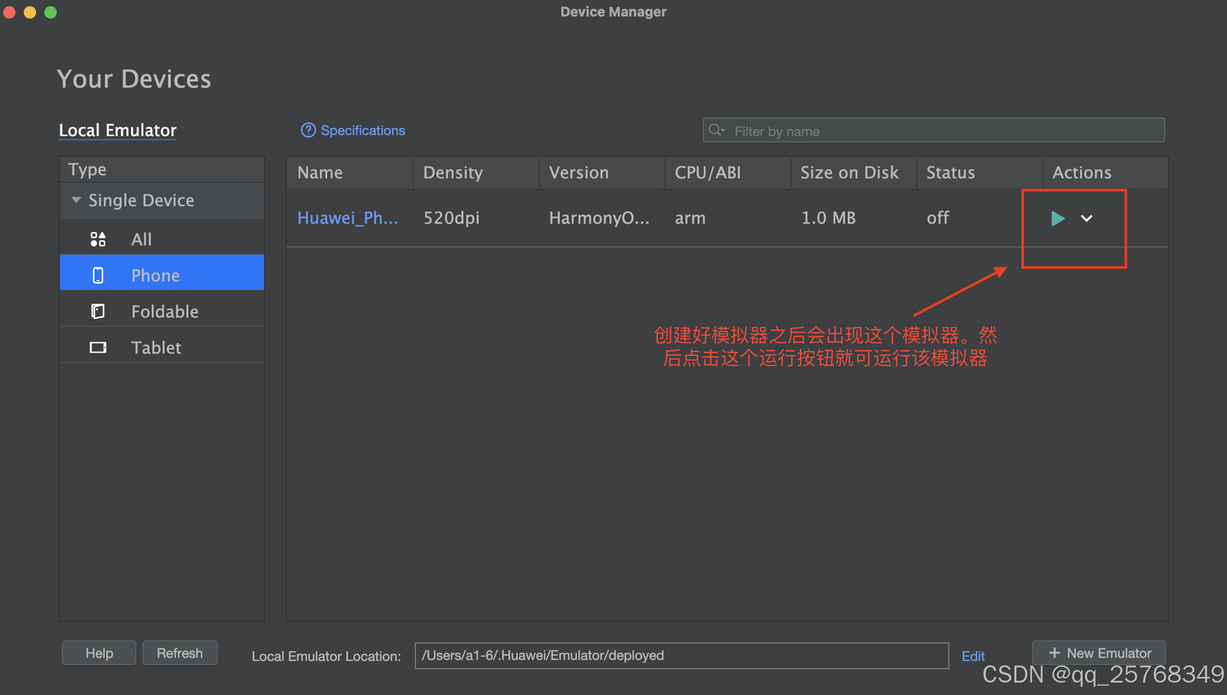The width and height of the screenshot is (1227, 695).
Task: Collapse the Single Device tree group
Action: point(76,200)
